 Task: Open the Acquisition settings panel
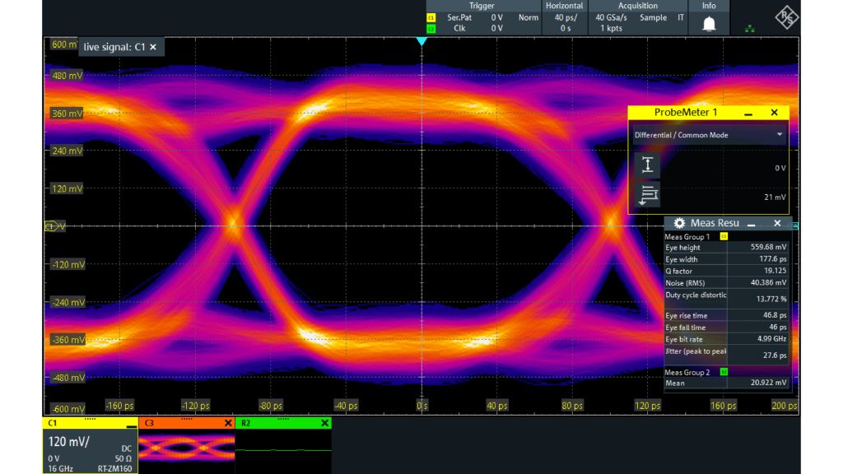coord(638,6)
